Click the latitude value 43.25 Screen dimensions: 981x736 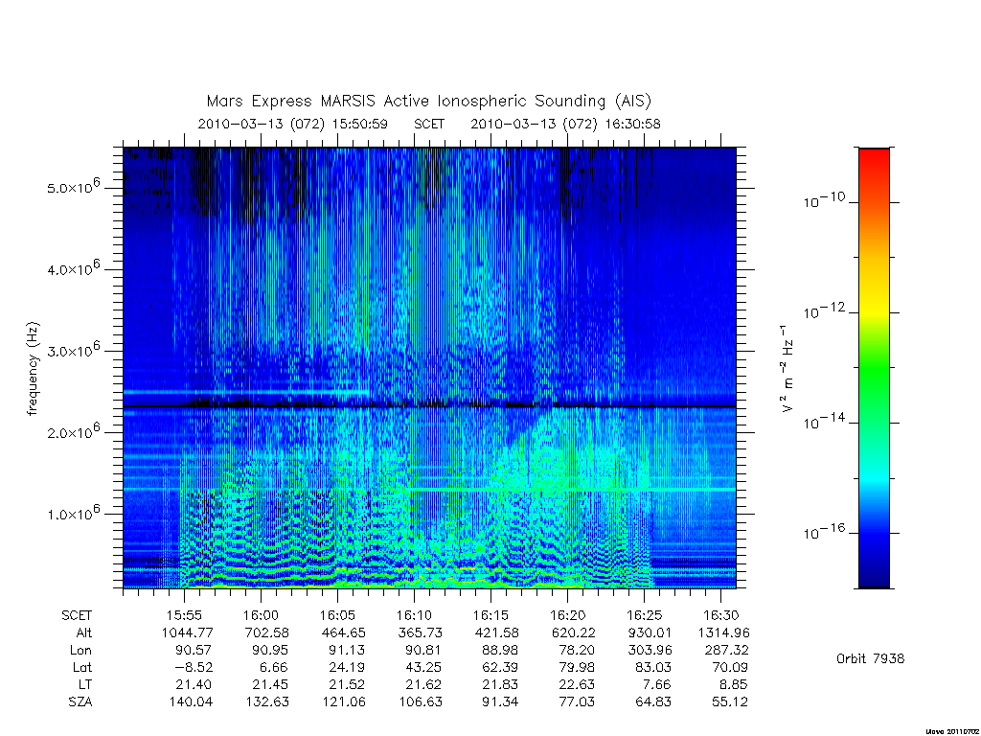[x=423, y=668]
